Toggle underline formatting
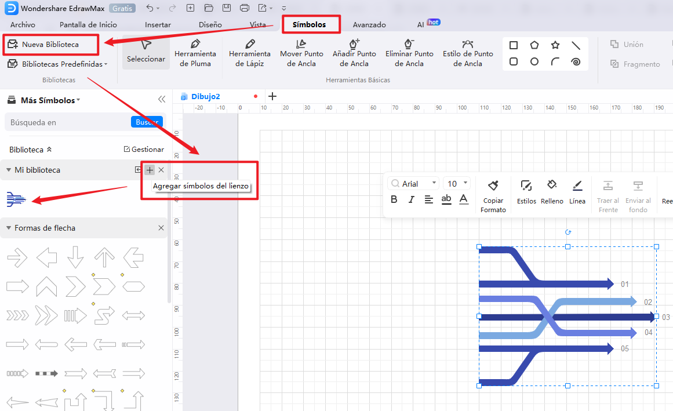673x411 pixels. [x=446, y=199]
